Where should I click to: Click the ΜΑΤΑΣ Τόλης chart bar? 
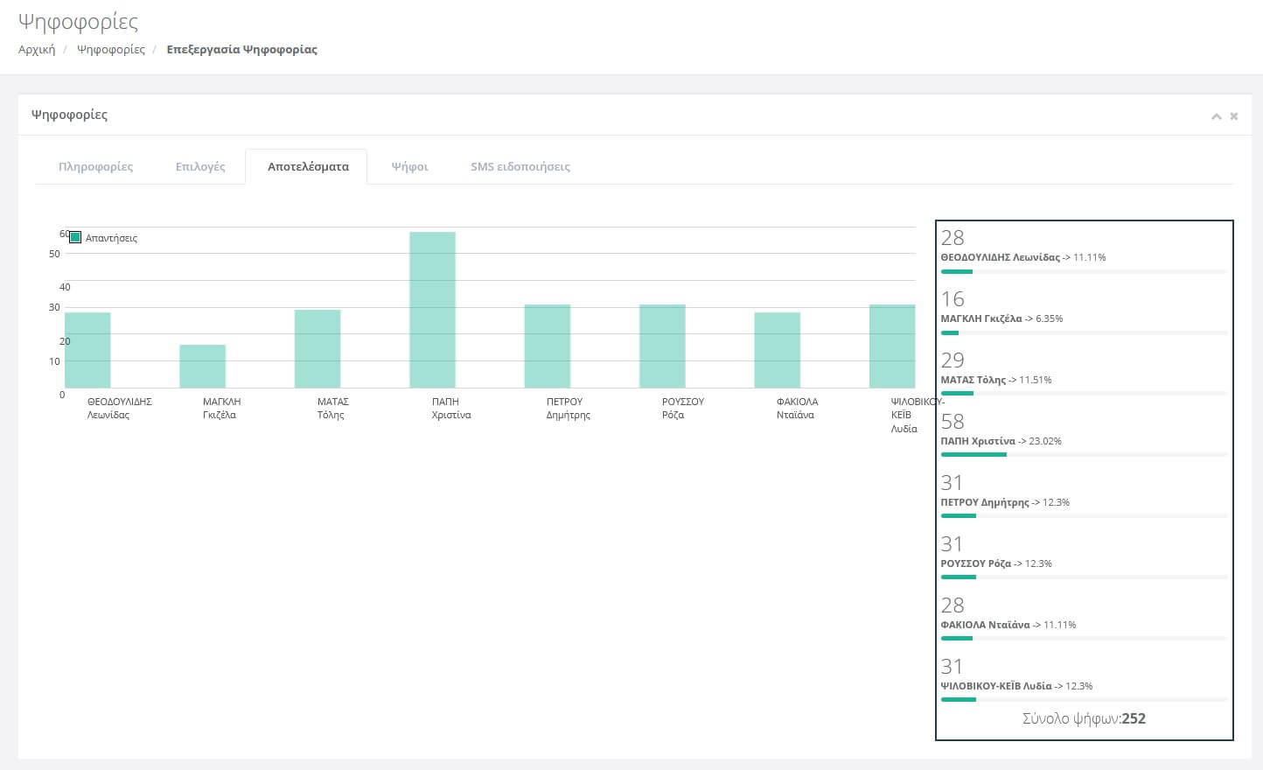pyautogui.click(x=317, y=348)
